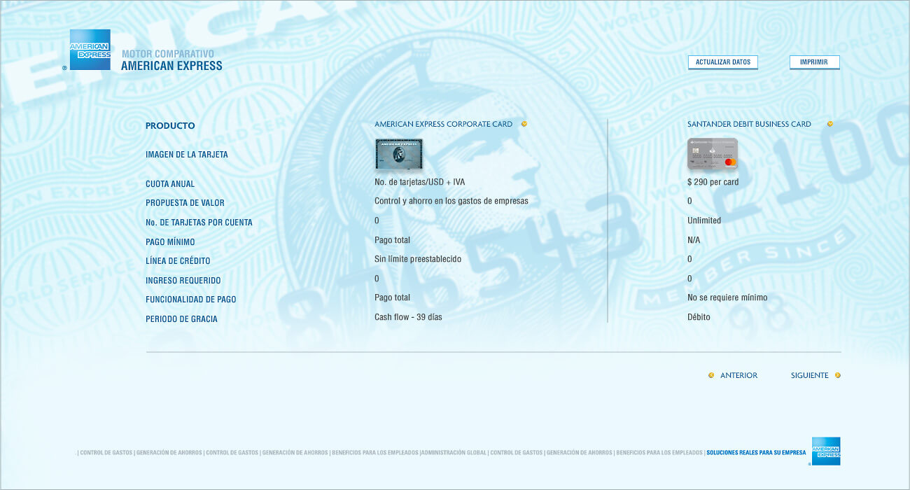Click 'Cash flow - 39 días' value
The height and width of the screenshot is (490, 910).
tap(408, 317)
